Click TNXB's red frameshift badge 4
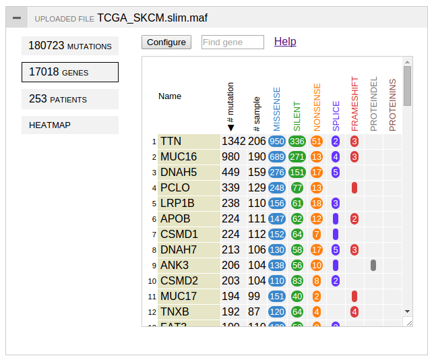 354,312
